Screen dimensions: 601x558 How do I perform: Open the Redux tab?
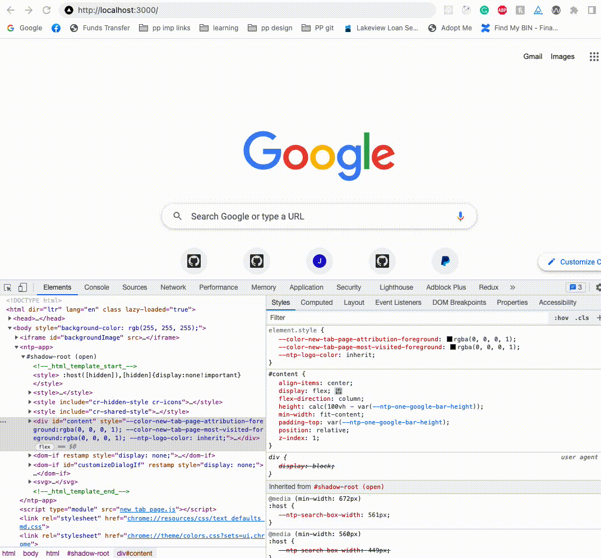pyautogui.click(x=489, y=287)
